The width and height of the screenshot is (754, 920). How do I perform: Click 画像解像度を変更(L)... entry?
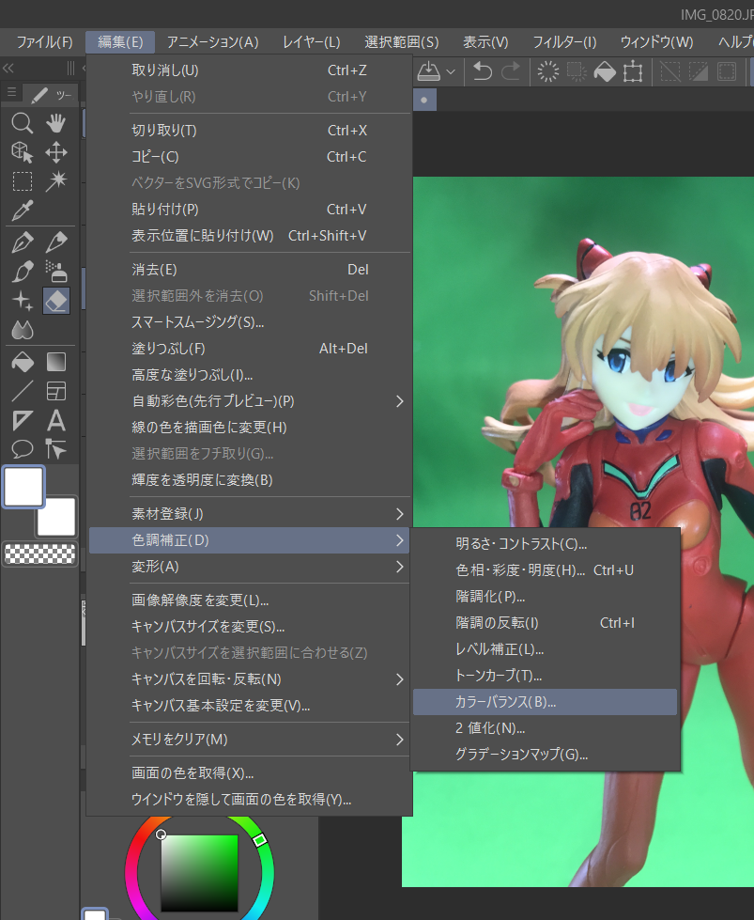tap(250, 600)
